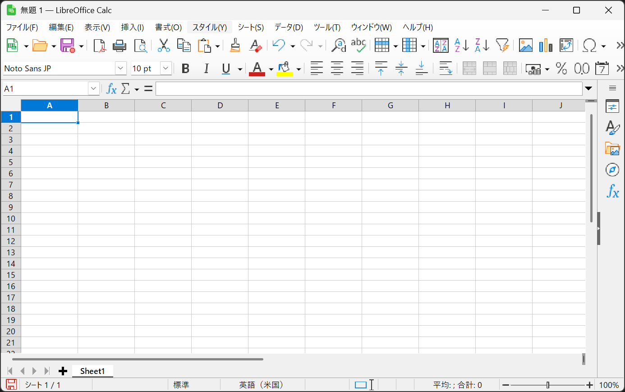
Task: Click the Insert Chart icon
Action: click(546, 46)
